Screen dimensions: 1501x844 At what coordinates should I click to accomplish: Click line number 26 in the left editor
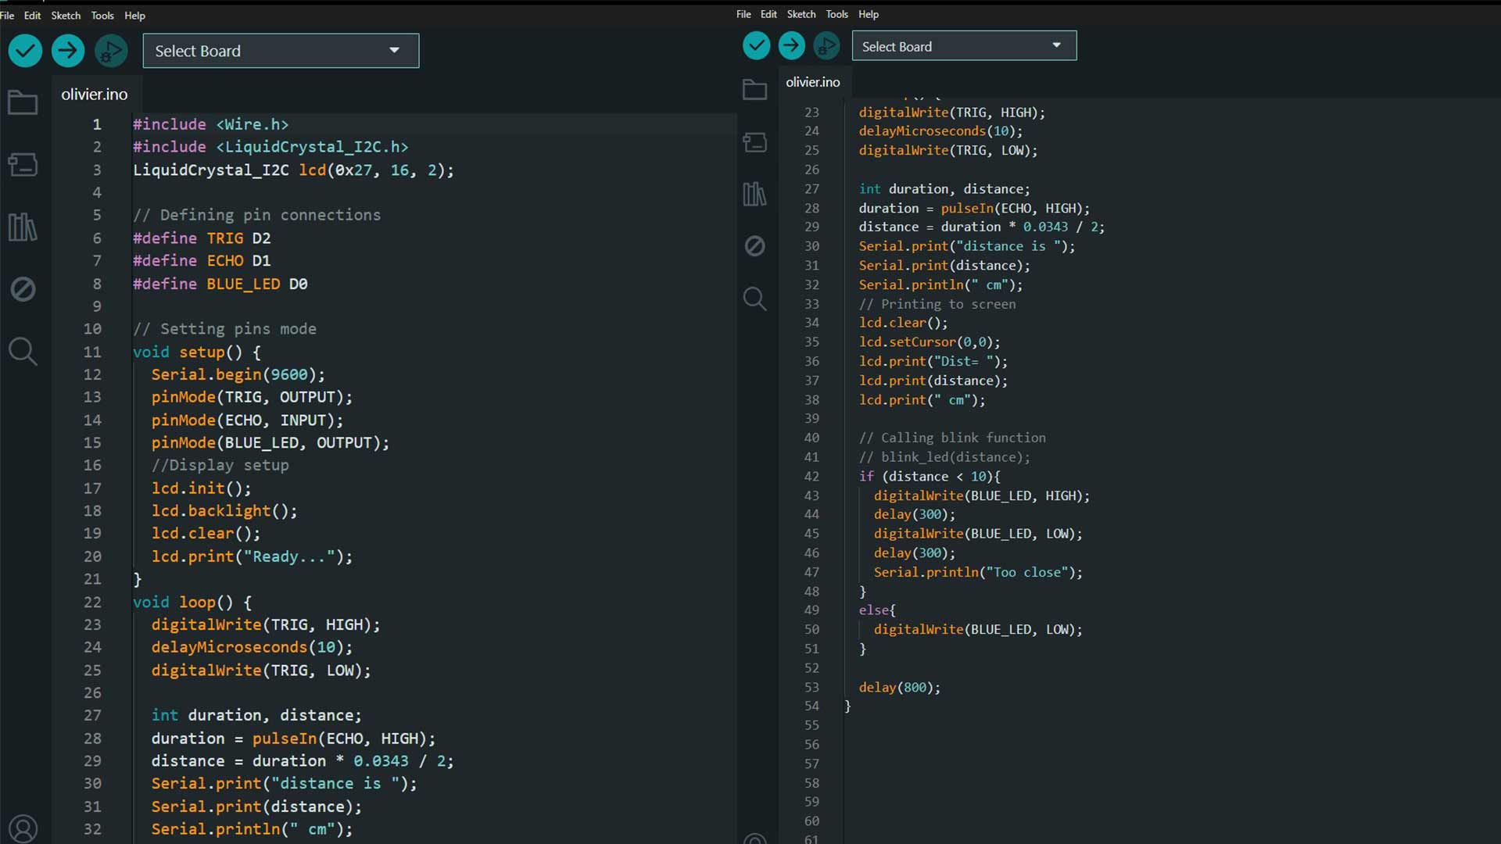(92, 693)
